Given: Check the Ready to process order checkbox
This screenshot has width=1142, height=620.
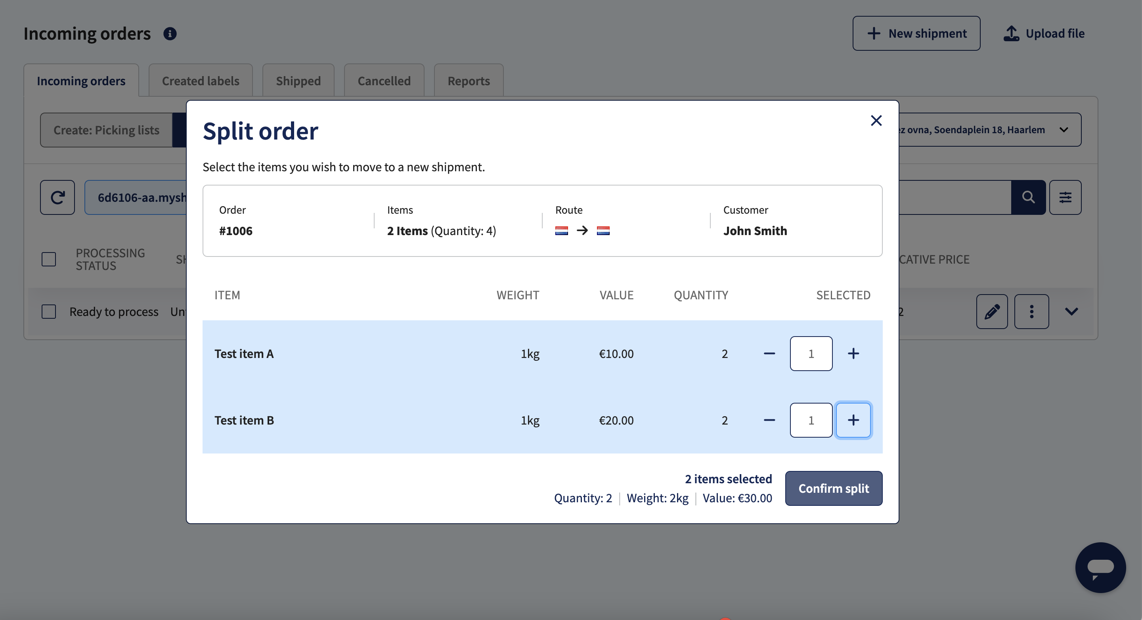Looking at the screenshot, I should pyautogui.click(x=49, y=311).
